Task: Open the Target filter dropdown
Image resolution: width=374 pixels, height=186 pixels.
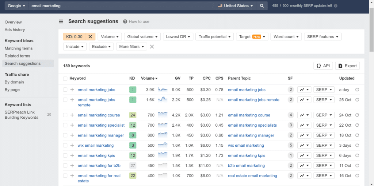Action: [252, 37]
